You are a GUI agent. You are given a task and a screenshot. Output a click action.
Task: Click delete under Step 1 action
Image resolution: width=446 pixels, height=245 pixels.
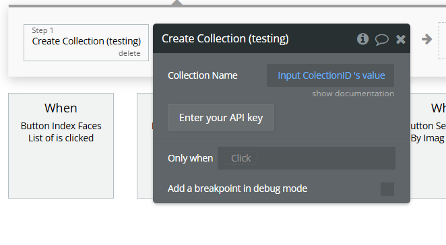[129, 53]
